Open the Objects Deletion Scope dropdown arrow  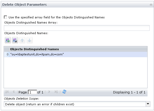coord(148,104)
